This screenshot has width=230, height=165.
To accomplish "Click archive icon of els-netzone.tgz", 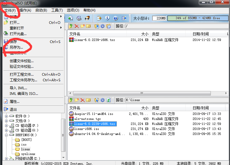I will [71, 119].
